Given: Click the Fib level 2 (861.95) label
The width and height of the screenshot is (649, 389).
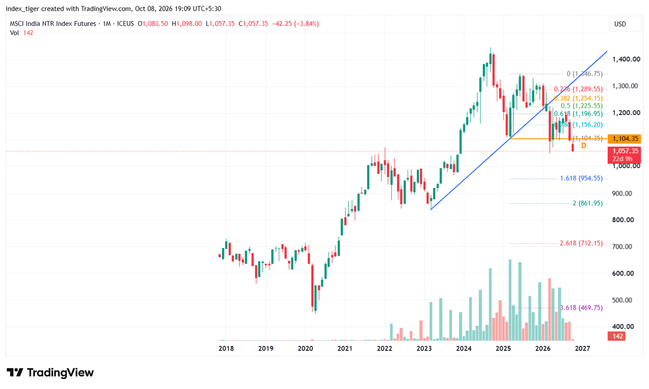Looking at the screenshot, I should coord(587,203).
